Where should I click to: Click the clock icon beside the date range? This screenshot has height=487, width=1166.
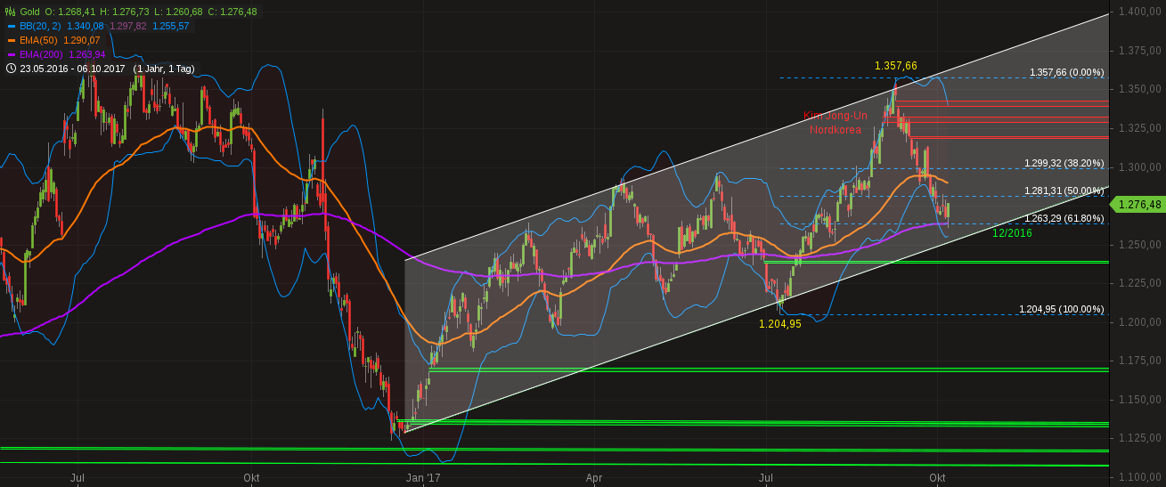tap(11, 69)
